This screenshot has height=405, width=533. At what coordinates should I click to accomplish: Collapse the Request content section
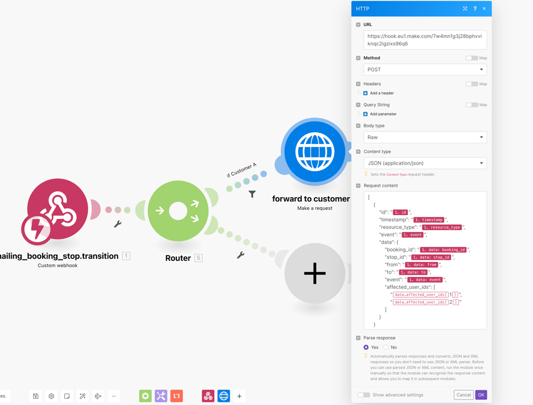358,186
